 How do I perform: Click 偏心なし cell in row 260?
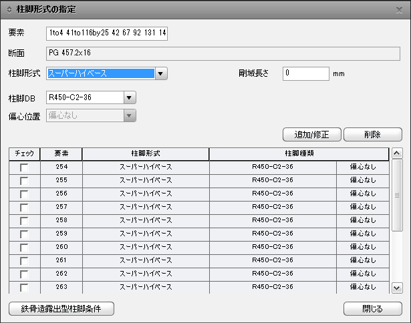tap(363, 248)
